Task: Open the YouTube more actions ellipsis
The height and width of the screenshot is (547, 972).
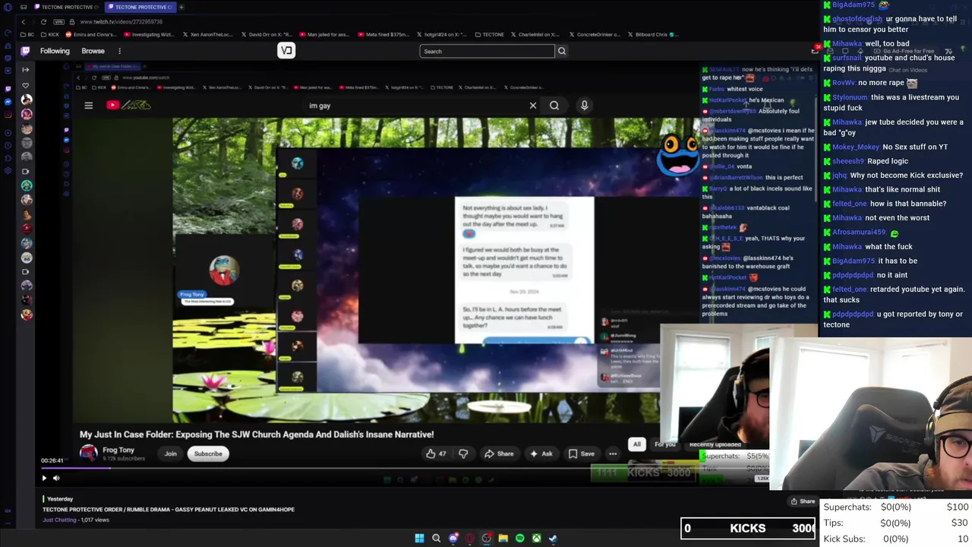Action: [613, 454]
